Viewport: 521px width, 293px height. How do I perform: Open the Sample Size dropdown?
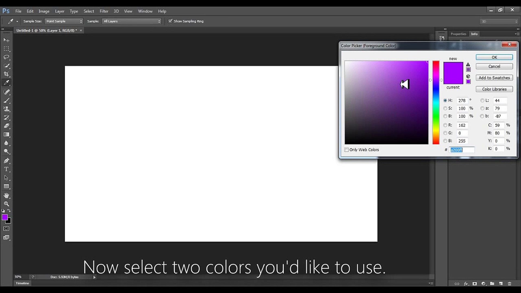tap(64, 21)
